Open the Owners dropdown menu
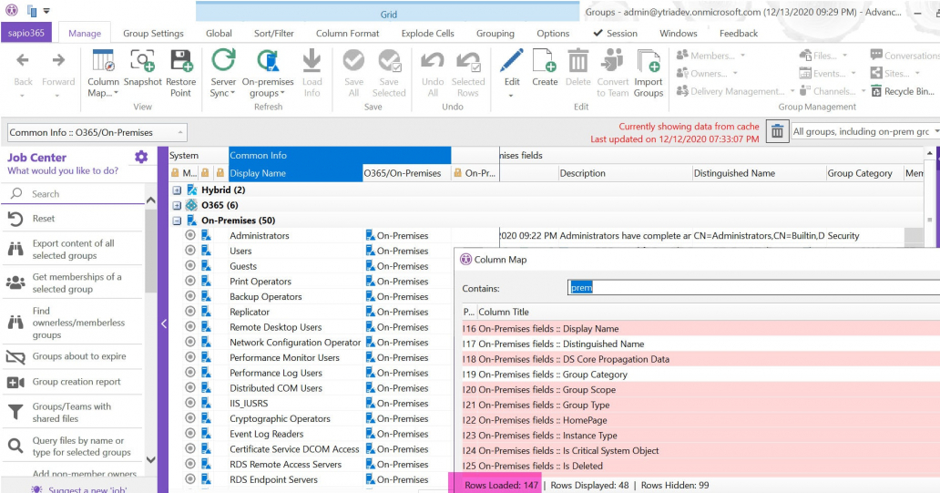 click(x=707, y=73)
